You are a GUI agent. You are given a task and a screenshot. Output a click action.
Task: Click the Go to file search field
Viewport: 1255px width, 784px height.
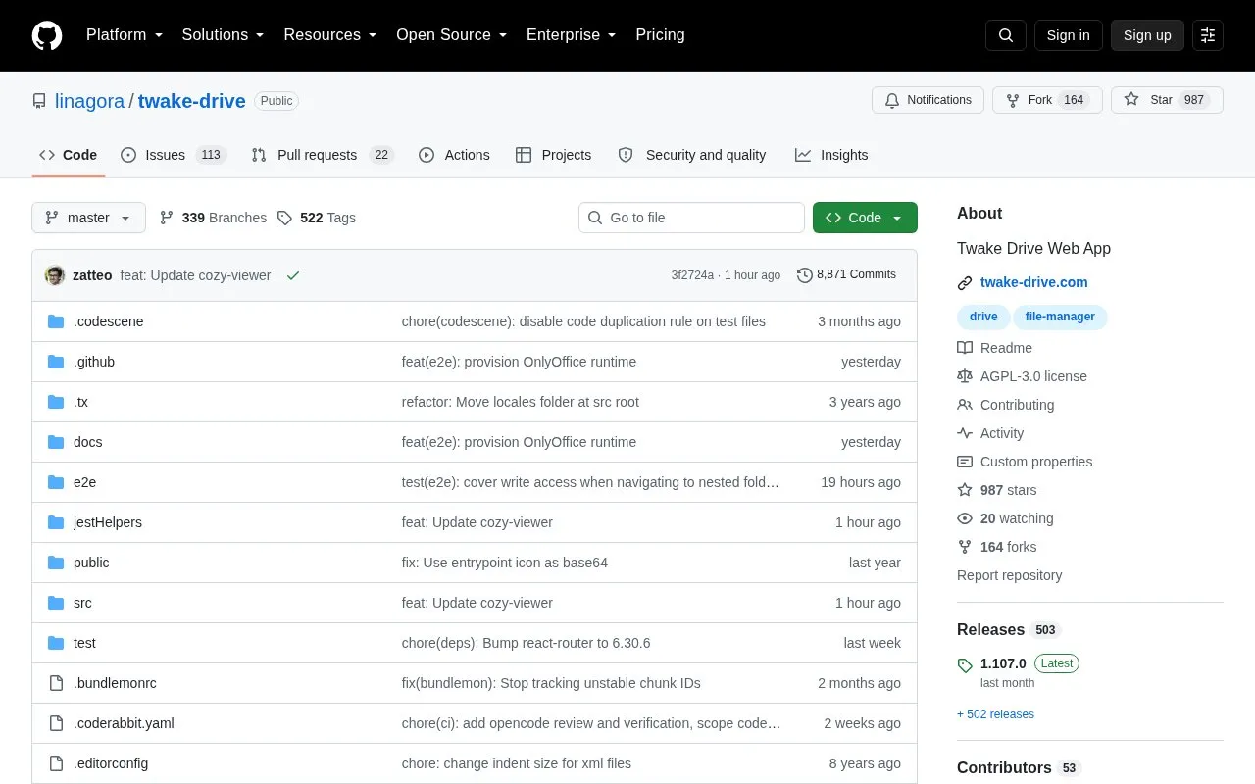point(691,218)
